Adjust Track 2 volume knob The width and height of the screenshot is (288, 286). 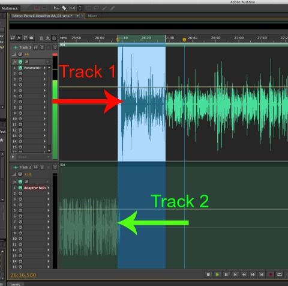20,174
